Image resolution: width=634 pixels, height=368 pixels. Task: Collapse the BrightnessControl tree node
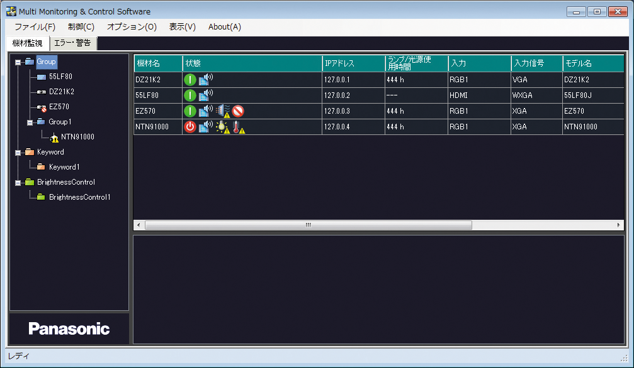pyautogui.click(x=18, y=183)
